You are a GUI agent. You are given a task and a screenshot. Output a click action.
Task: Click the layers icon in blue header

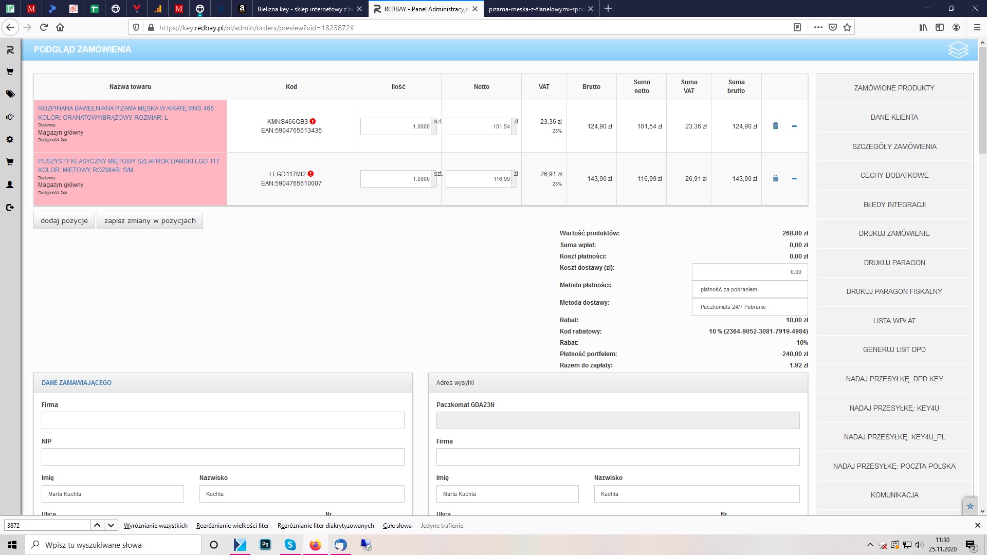click(x=958, y=50)
